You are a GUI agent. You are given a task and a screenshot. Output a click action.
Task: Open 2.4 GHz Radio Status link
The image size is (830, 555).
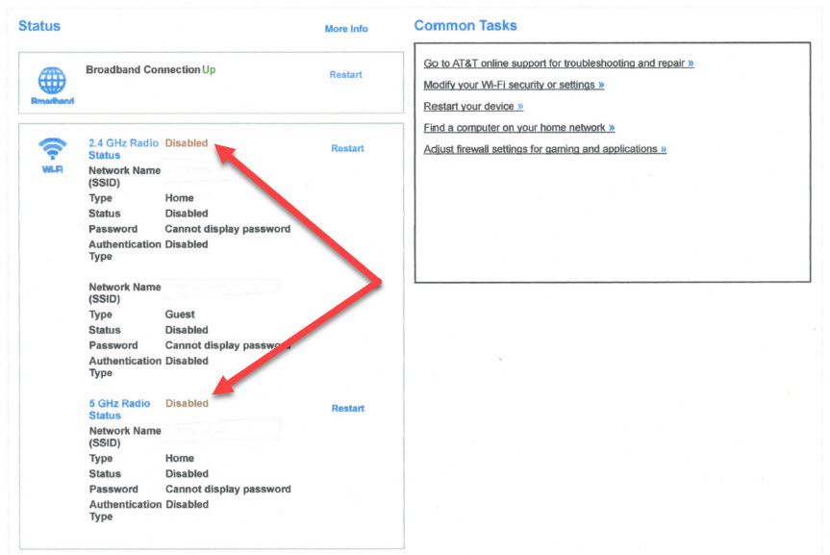click(x=123, y=149)
